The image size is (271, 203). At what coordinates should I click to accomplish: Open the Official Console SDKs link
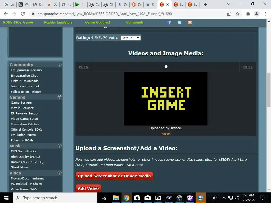point(26,130)
